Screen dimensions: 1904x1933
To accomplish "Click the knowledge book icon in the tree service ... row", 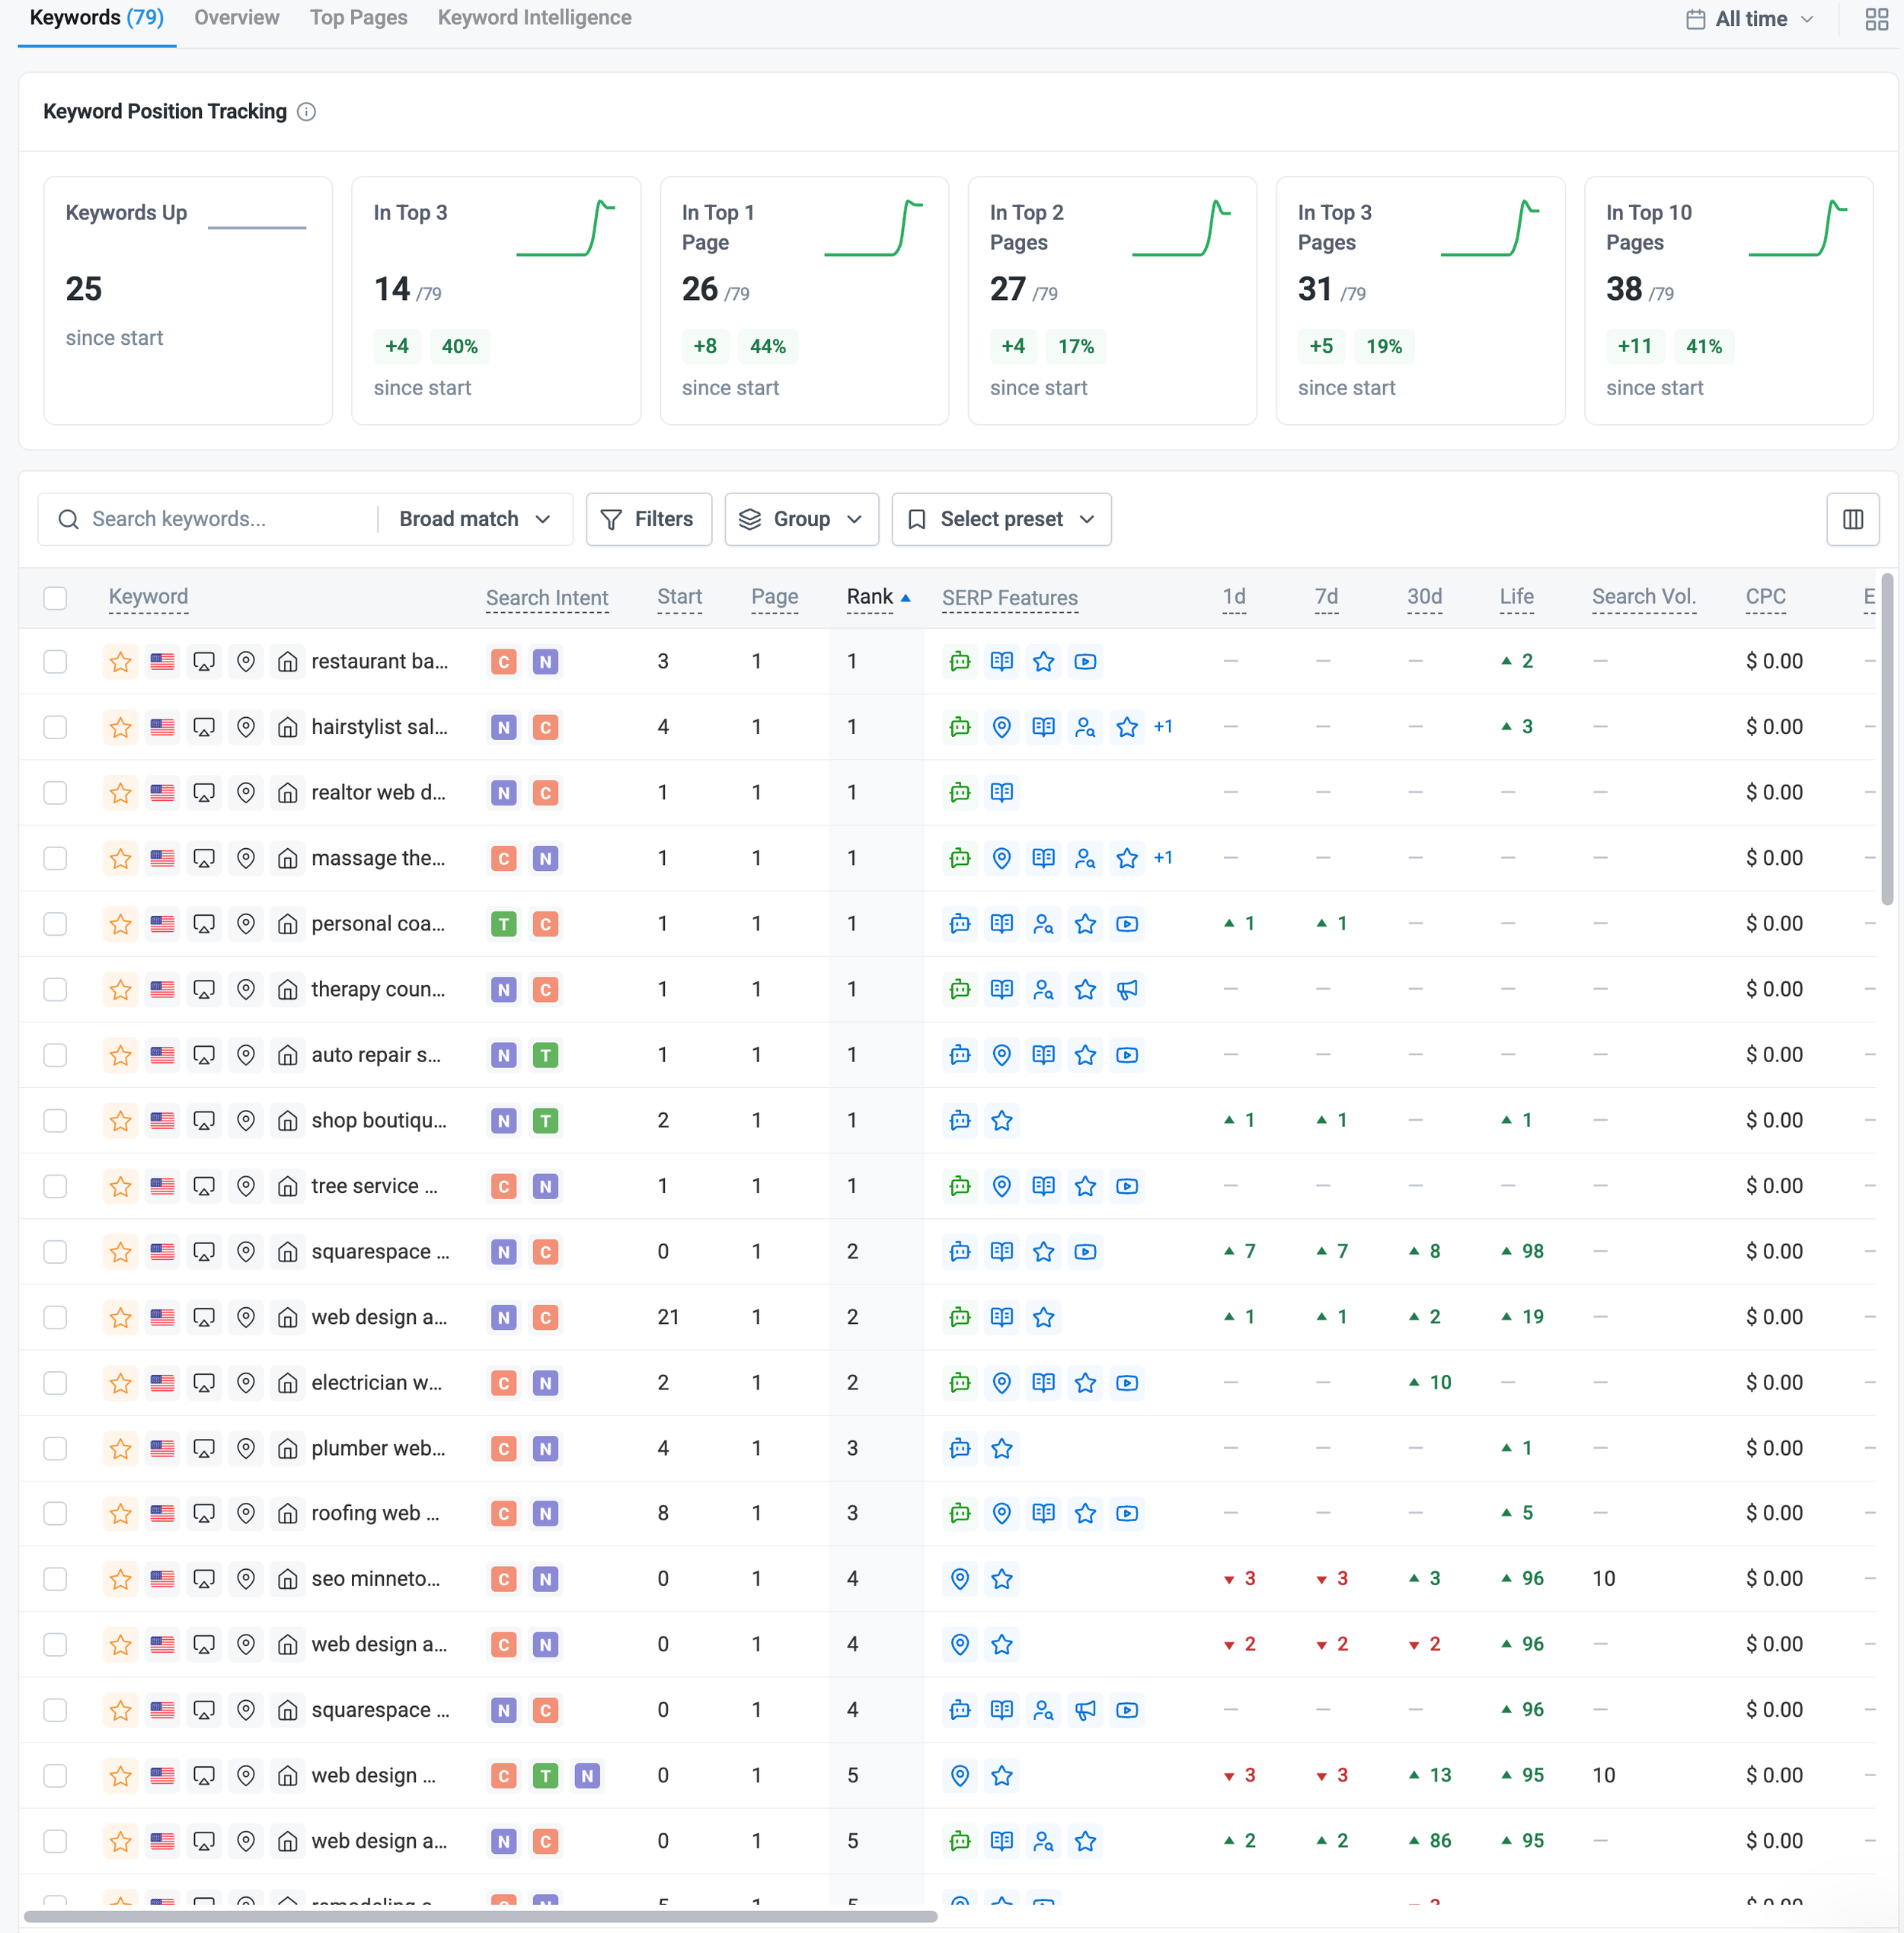I will (1043, 1186).
